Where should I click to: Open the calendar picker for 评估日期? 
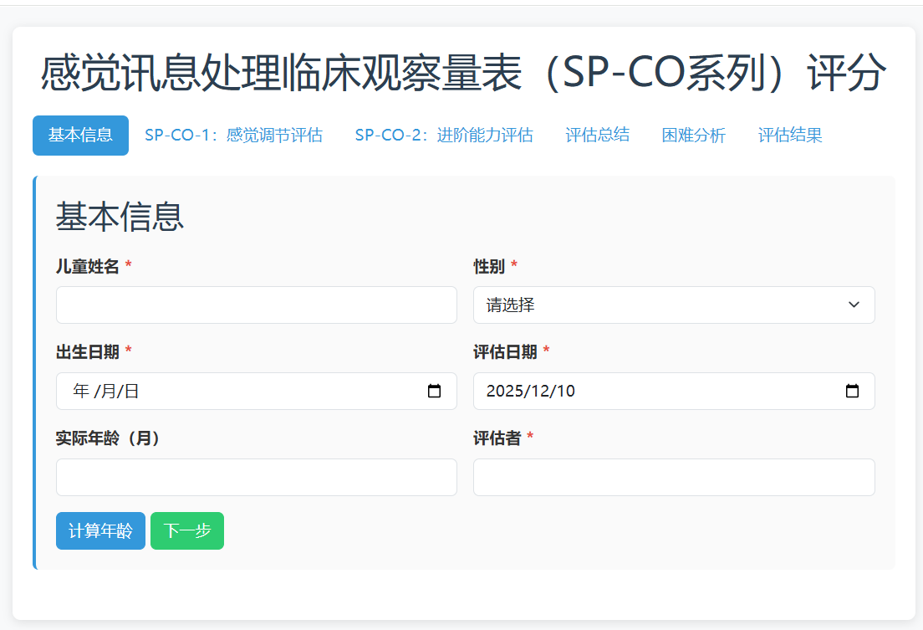852,391
